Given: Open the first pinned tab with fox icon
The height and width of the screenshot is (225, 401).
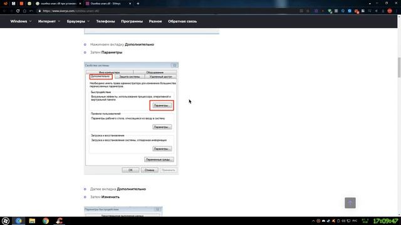Looking at the screenshot, I should pyautogui.click(x=6, y=4).
